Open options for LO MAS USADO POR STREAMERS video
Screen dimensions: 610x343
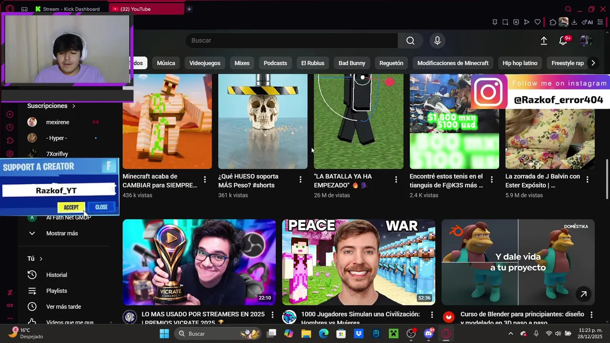click(x=273, y=315)
